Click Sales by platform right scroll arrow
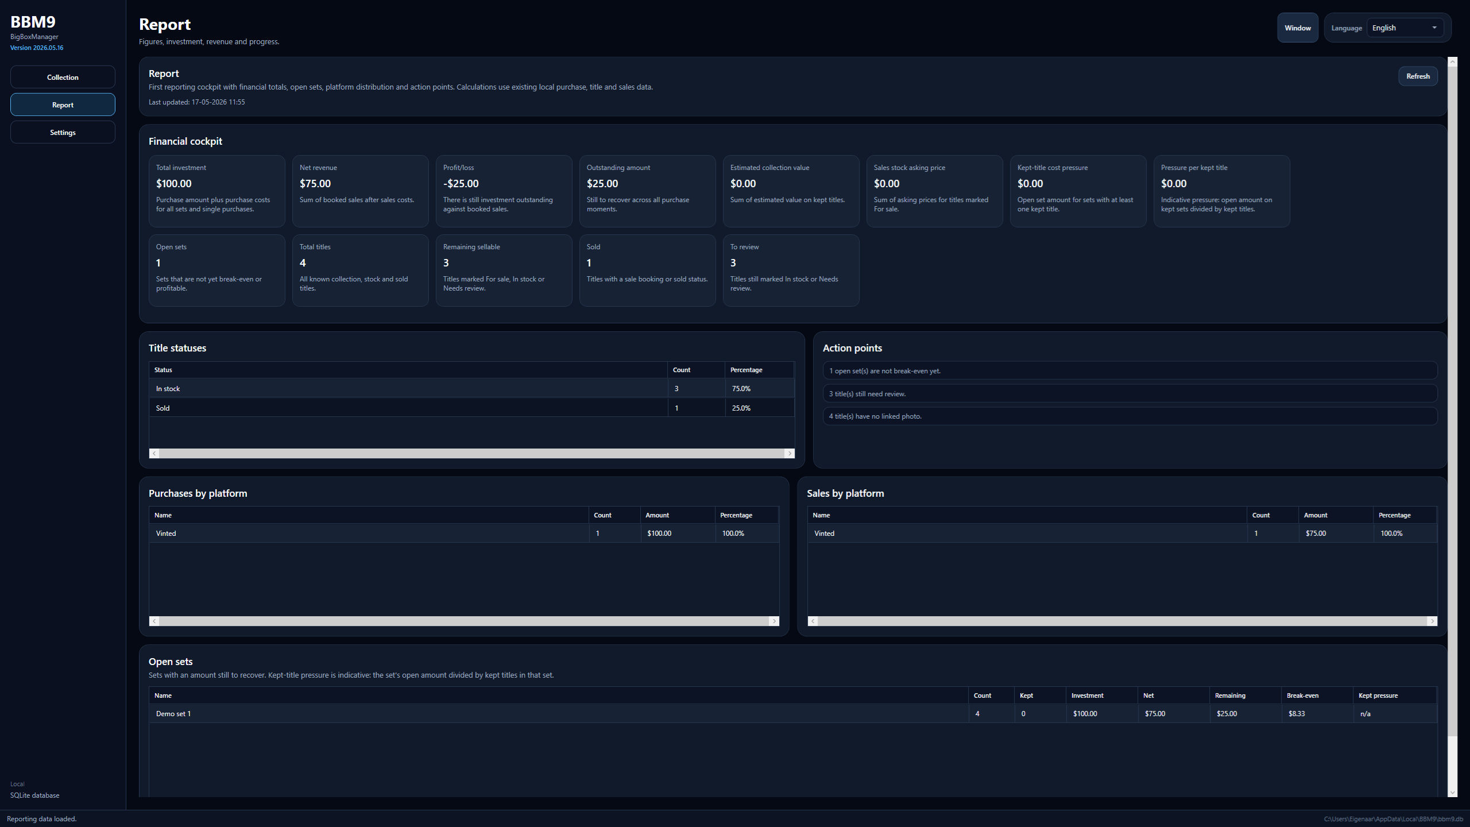The height and width of the screenshot is (827, 1470). coord(1432,621)
